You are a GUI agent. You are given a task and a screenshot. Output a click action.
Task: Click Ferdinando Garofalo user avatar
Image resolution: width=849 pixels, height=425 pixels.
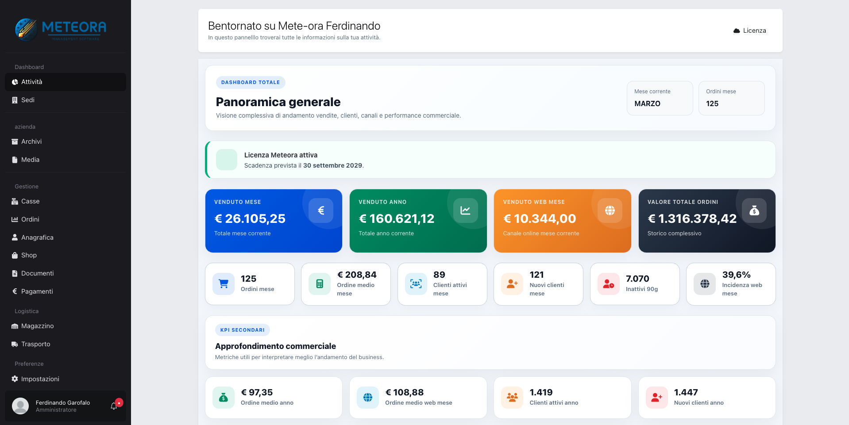(x=20, y=406)
